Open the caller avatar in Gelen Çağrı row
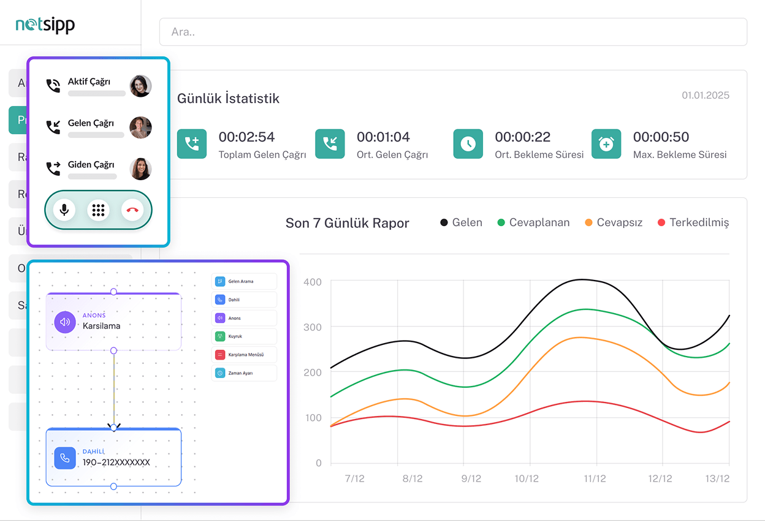The height and width of the screenshot is (522, 765). point(140,127)
